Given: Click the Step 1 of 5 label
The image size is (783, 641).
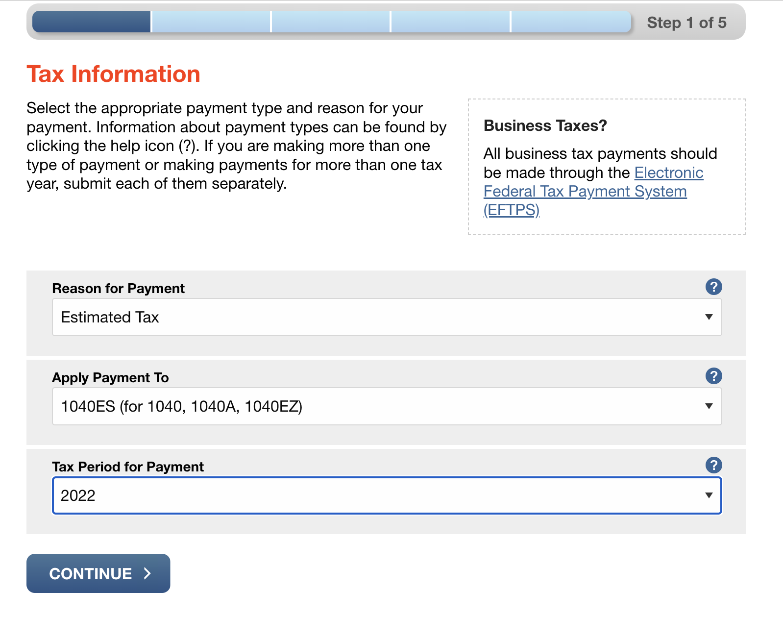Looking at the screenshot, I should (686, 23).
